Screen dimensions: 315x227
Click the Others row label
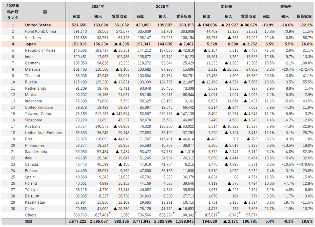click(x=31, y=215)
